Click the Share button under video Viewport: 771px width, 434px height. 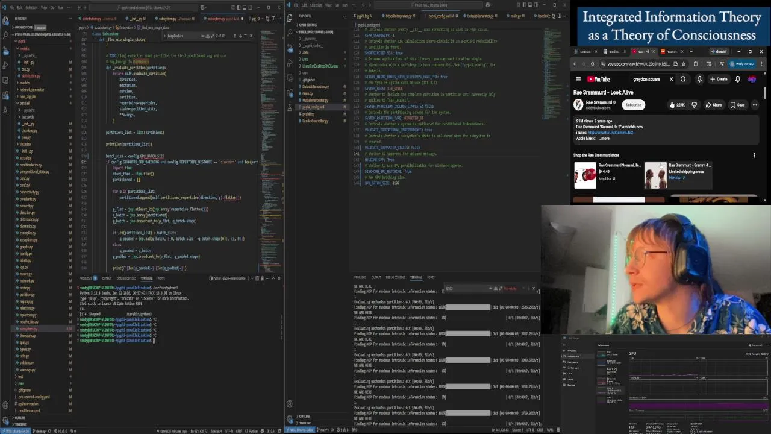tap(713, 105)
